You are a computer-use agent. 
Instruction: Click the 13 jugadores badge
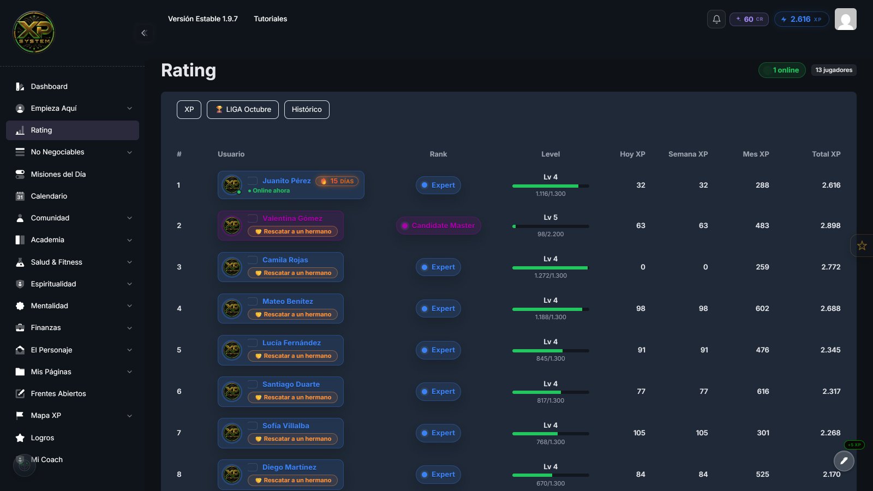(834, 70)
